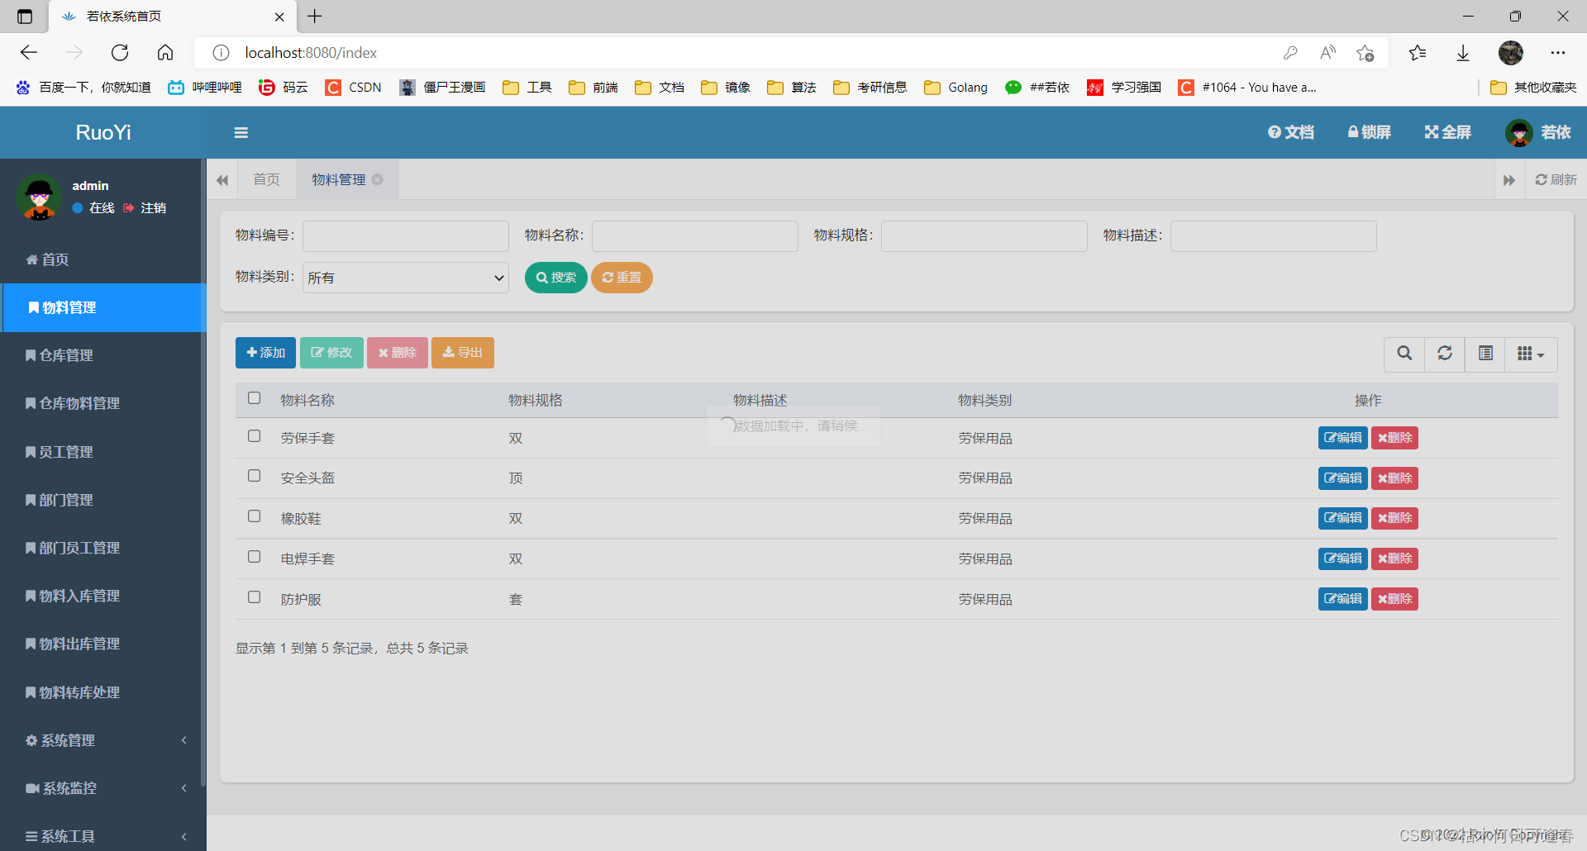
Task: Open 首页 in the sidebar
Action: coord(103,259)
